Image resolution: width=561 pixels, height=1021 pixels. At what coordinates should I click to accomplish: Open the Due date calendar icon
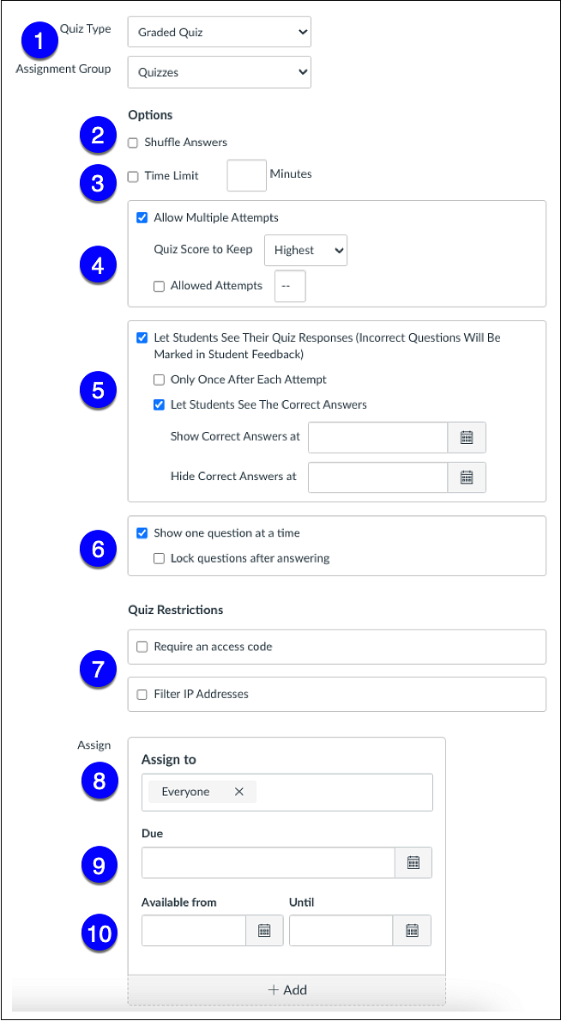[413, 863]
